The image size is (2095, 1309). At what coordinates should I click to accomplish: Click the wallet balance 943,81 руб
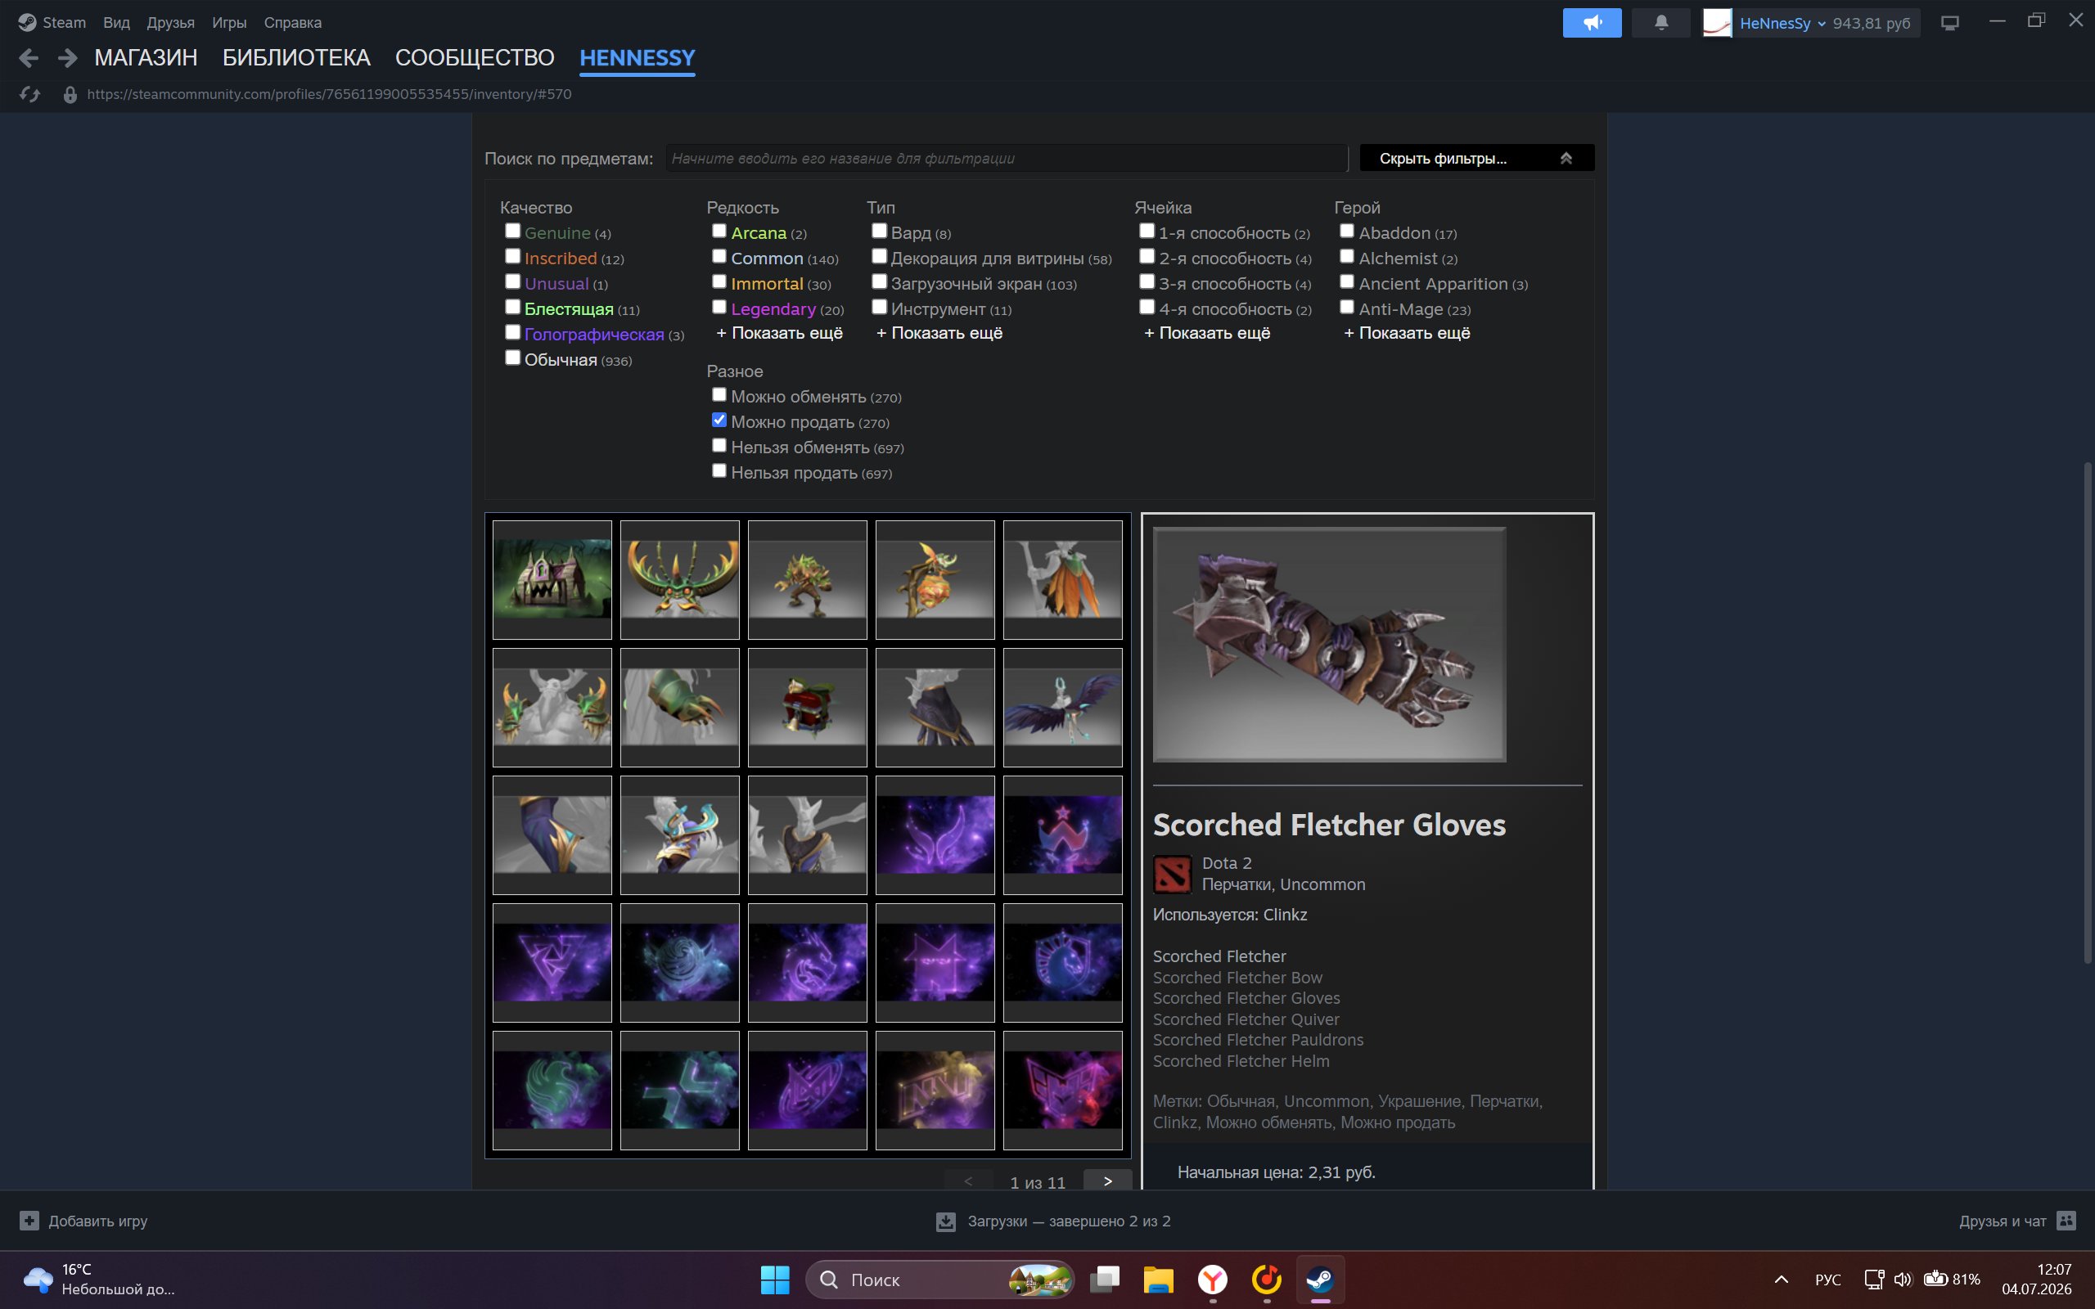coord(1871,24)
